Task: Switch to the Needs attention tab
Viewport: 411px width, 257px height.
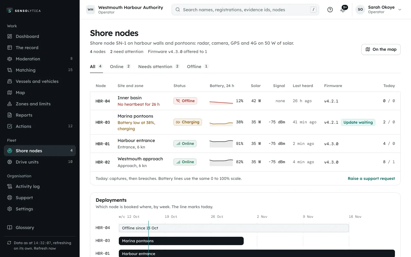Action: pos(159,66)
